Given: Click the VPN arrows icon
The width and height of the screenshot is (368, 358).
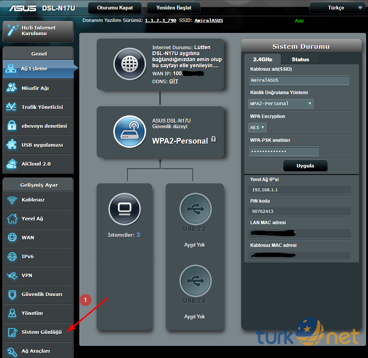Looking at the screenshot, I should tap(12, 275).
